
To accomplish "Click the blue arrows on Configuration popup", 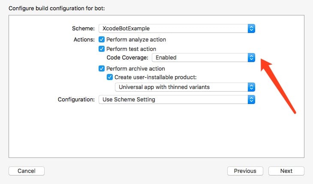I will [251, 100].
